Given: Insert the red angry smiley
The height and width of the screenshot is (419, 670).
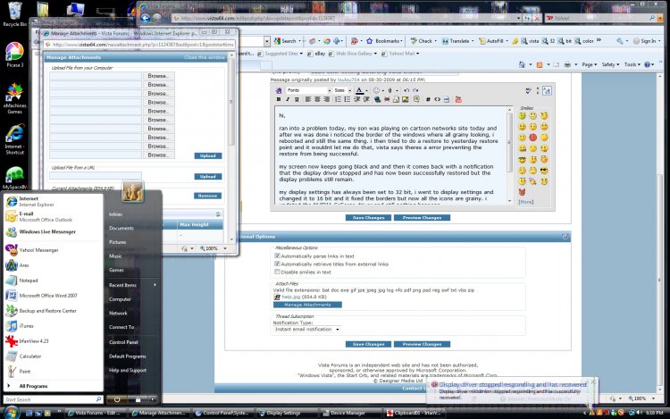Looking at the screenshot, I should click(532, 137).
